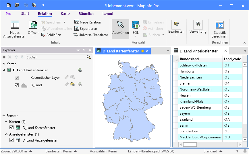This screenshot has height=155, width=249.
Task: Toggle the Kosmetischer Layer checkbox
Action: point(17,78)
